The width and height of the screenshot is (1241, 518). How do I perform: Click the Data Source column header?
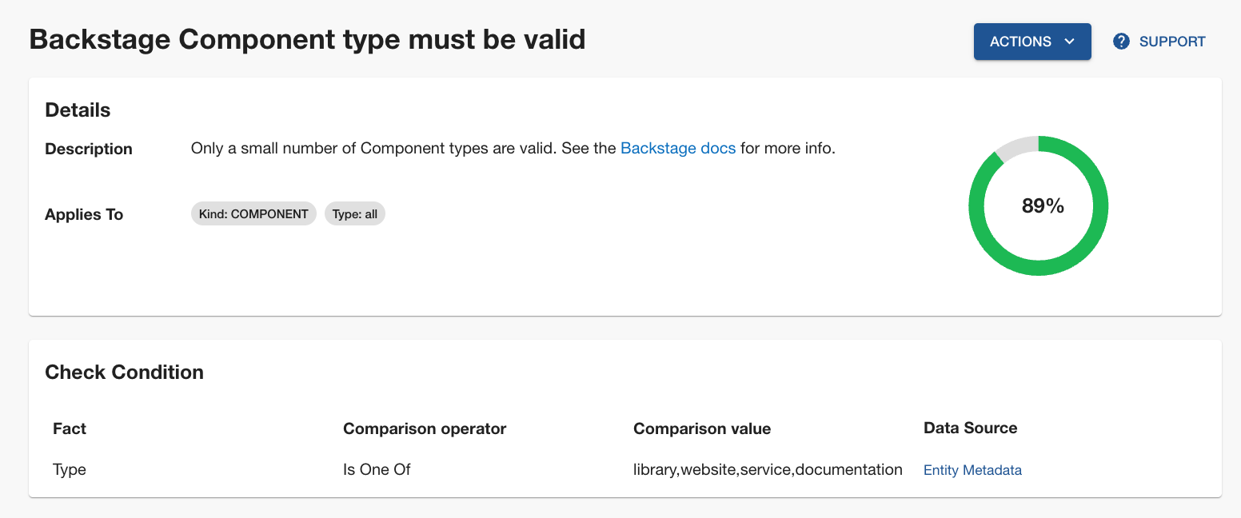[970, 428]
